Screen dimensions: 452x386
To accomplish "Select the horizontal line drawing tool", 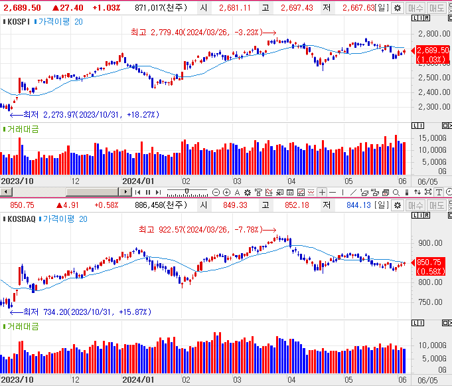I will (x=333, y=193).
